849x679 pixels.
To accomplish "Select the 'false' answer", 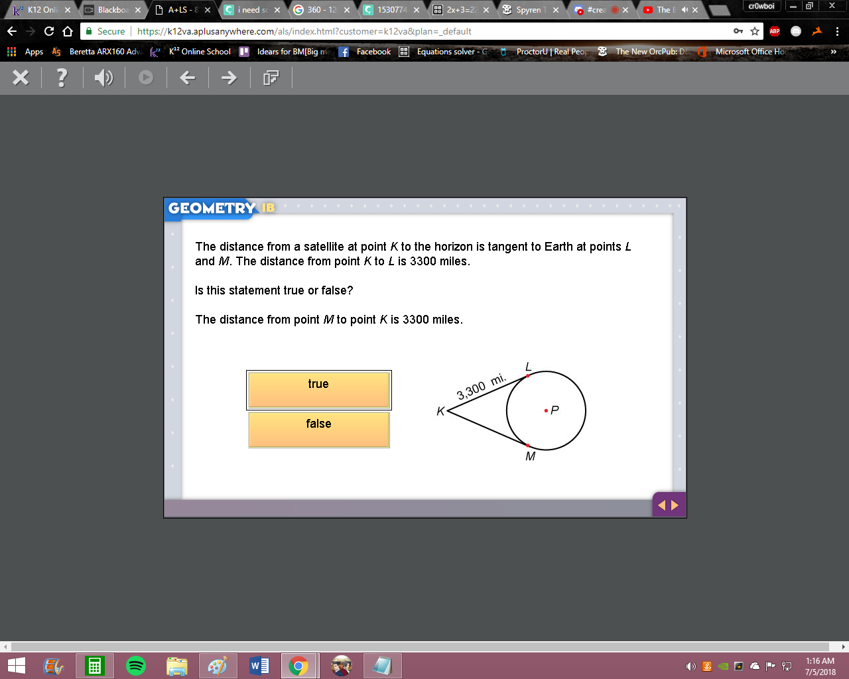I will pos(319,430).
